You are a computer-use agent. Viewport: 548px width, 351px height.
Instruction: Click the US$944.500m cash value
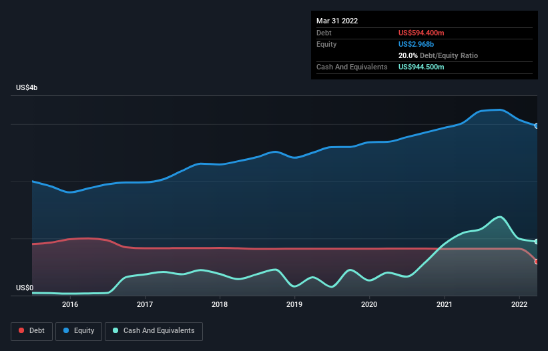421,67
